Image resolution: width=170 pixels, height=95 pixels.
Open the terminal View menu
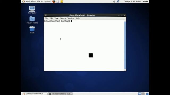tap(56, 18)
